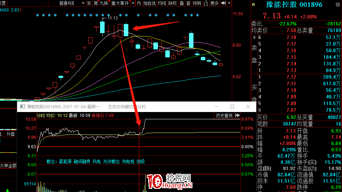Click the latest red candlestick on the K-line
This screenshot has width=342, height=192.
coord(221,65)
